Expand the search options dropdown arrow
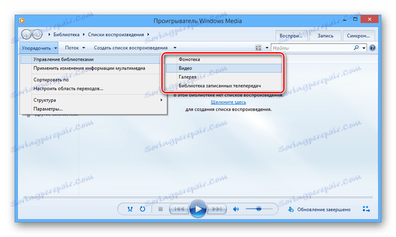 click(x=363, y=48)
